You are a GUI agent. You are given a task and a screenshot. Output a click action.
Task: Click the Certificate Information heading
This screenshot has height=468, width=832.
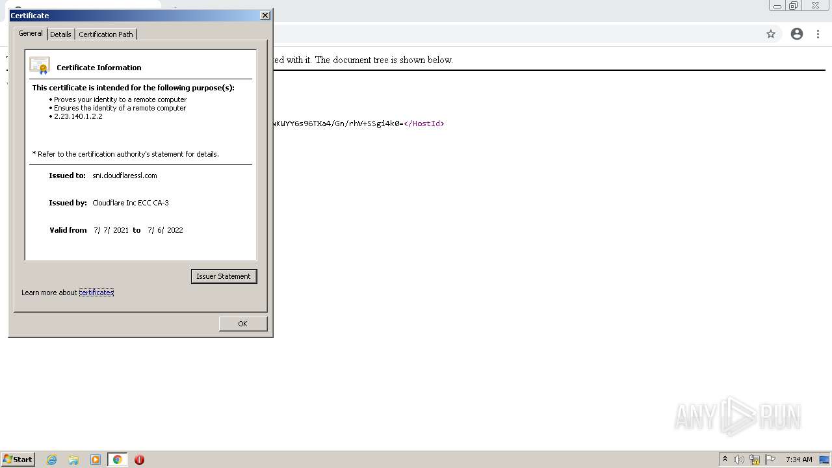[99, 68]
